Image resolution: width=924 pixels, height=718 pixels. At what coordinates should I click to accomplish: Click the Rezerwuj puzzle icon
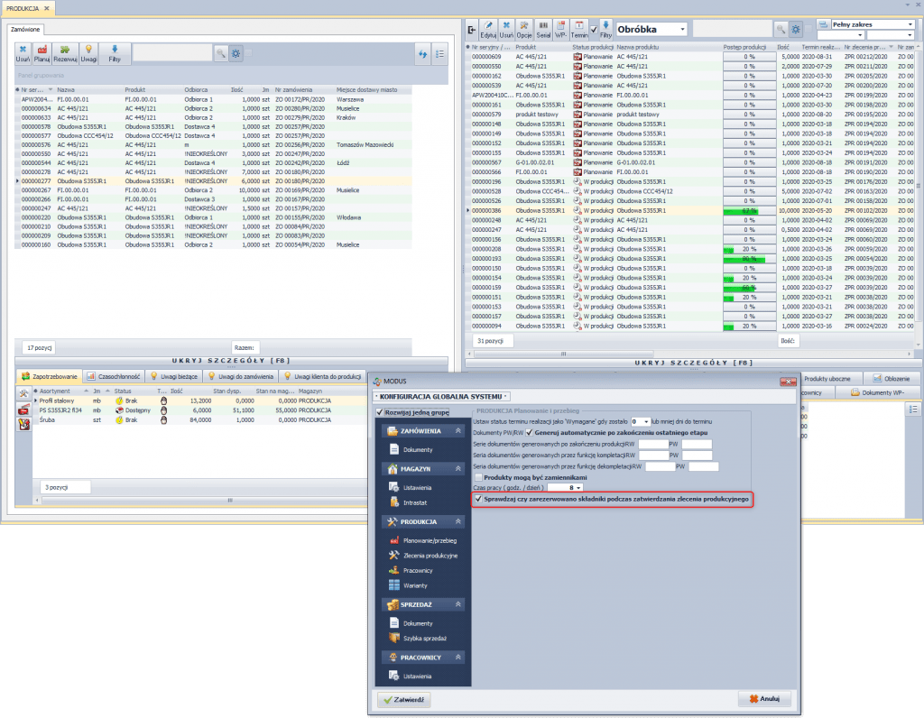pyautogui.click(x=65, y=53)
